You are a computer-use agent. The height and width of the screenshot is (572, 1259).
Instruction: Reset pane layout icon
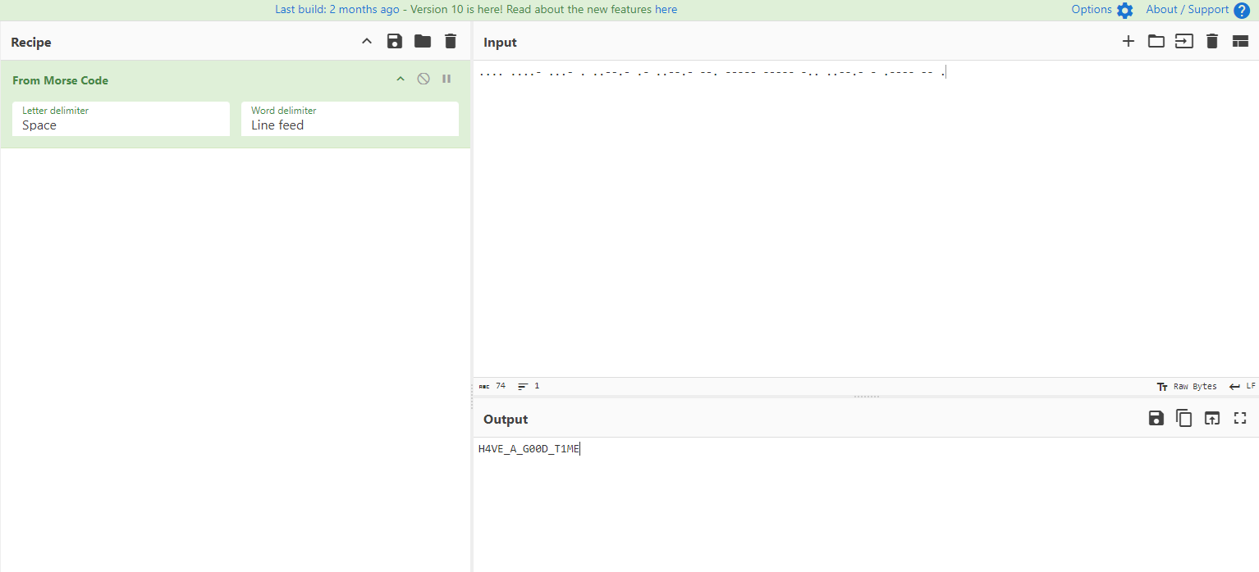(1240, 42)
